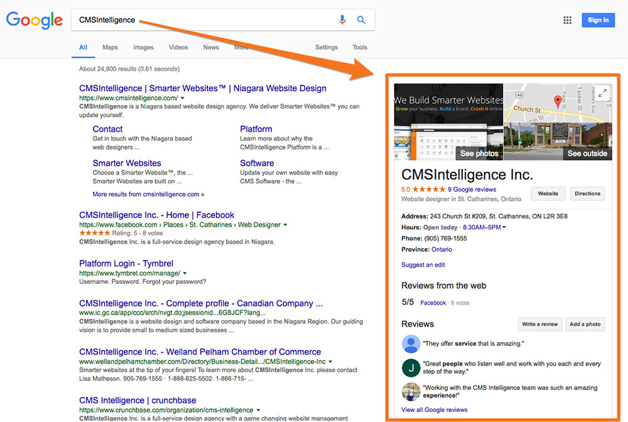Expand dropdown arrow beside cmsintelligence.com URL

point(183,98)
